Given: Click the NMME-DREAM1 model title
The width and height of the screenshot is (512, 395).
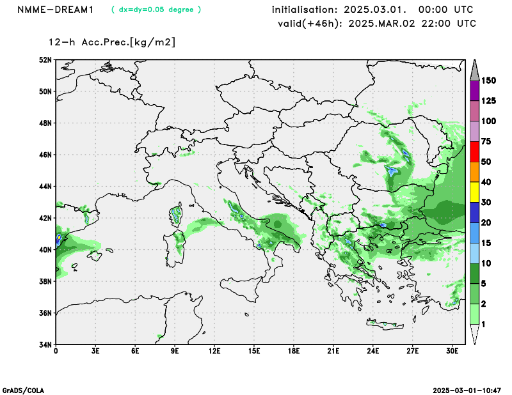Looking at the screenshot, I should tap(56, 10).
